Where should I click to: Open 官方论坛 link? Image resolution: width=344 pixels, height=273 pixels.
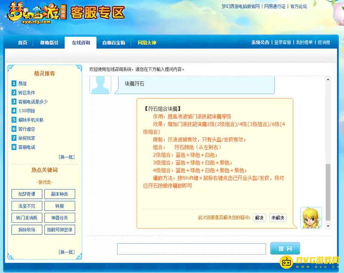298,6
